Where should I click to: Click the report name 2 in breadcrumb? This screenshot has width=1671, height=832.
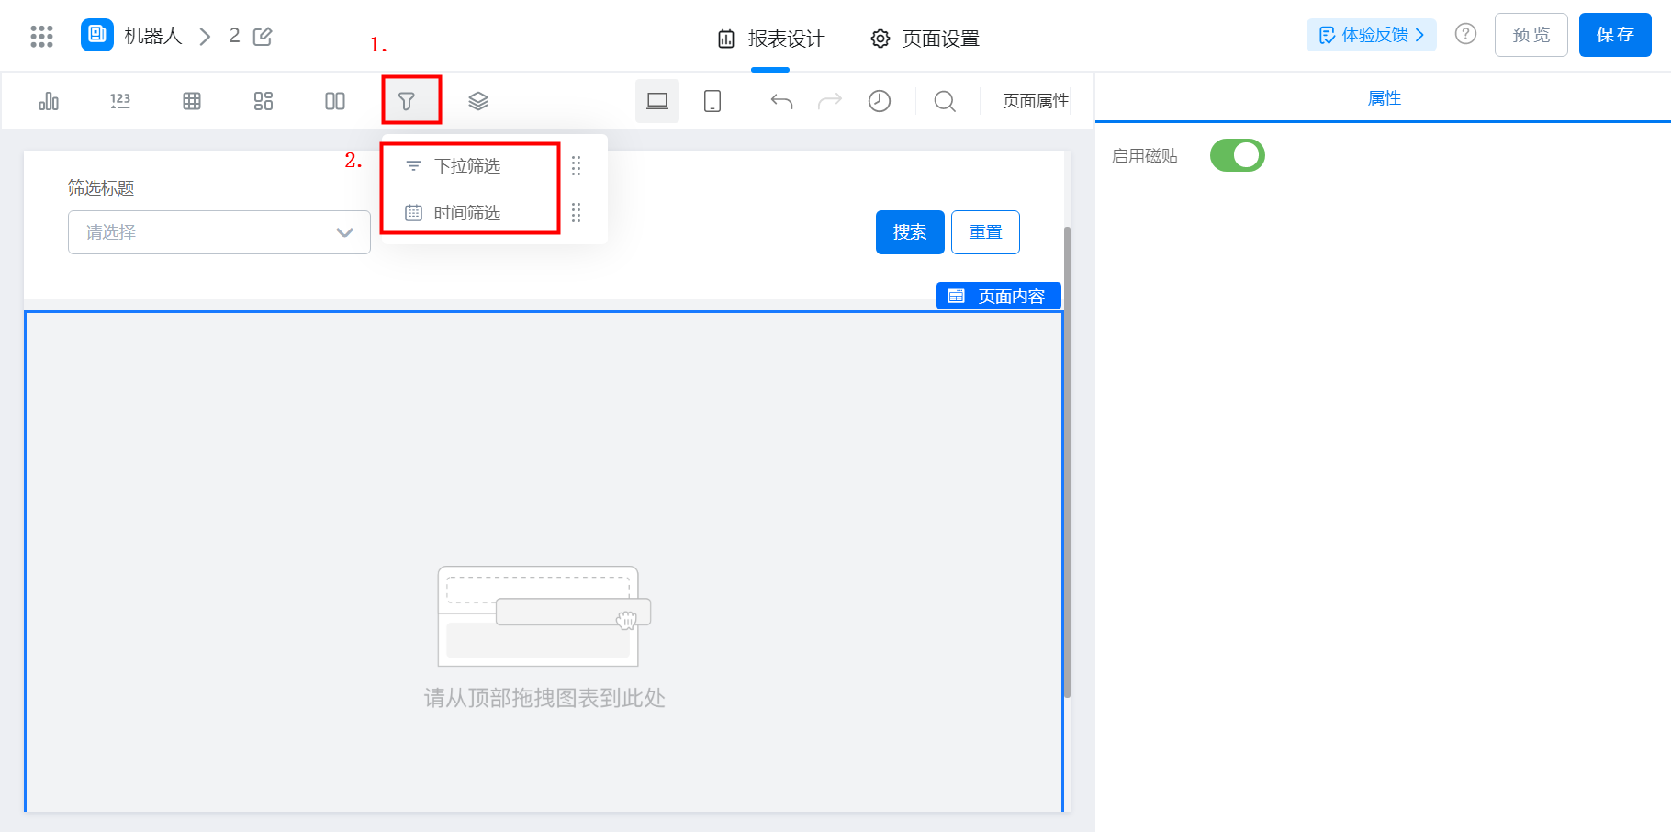[x=235, y=36]
